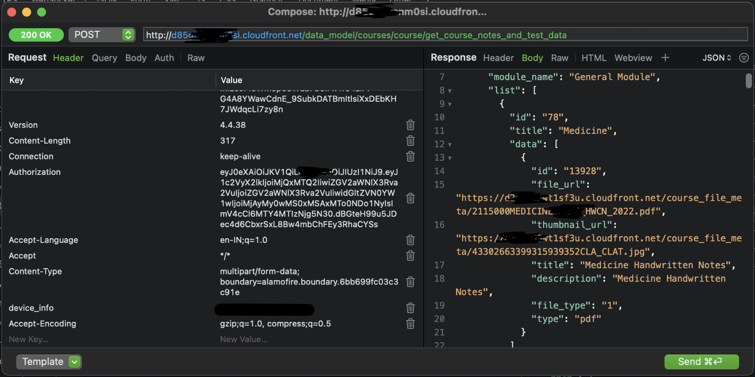Image resolution: width=755 pixels, height=377 pixels.
Task: Send the request with Send button
Action: (x=701, y=362)
